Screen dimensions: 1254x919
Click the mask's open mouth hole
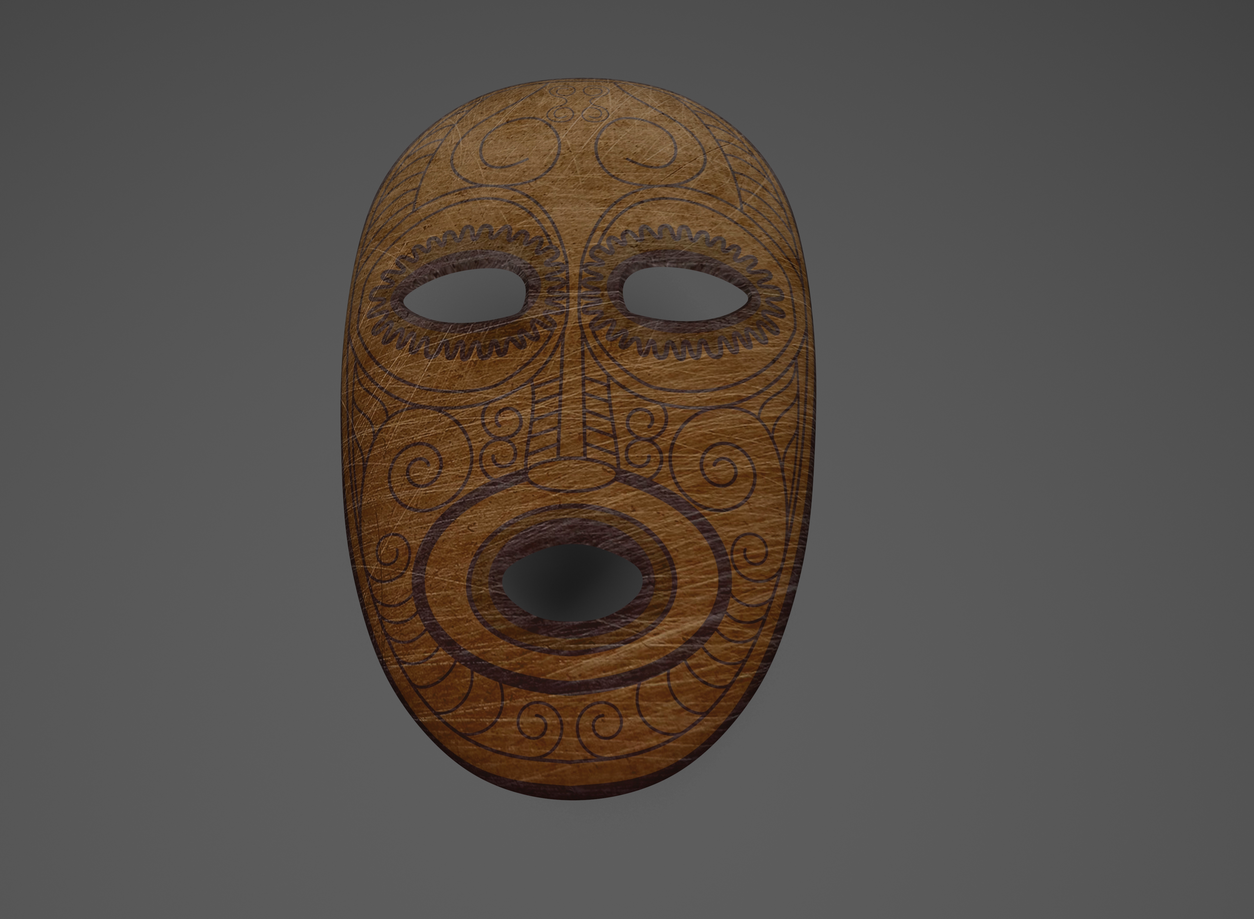[x=572, y=582]
